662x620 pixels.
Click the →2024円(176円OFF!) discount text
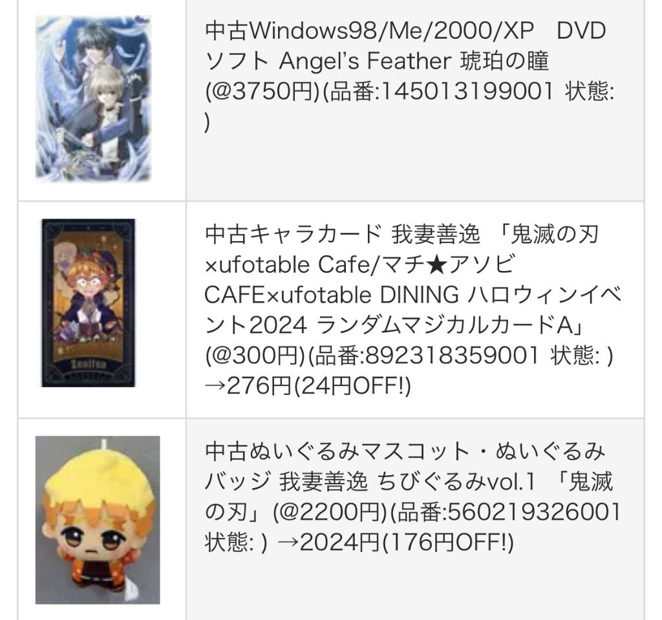click(x=395, y=542)
